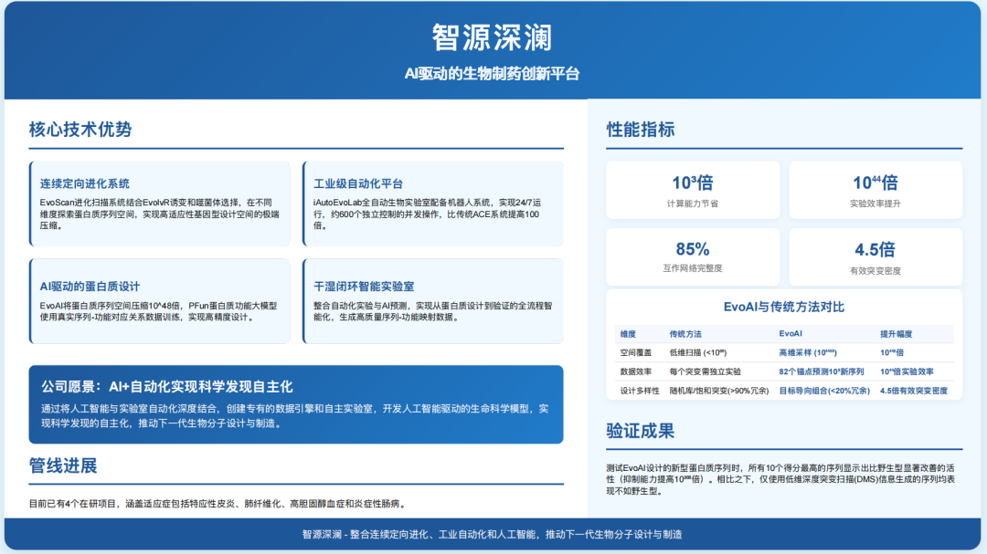Click the 性能指标 section heading
The width and height of the screenshot is (987, 554).
point(641,130)
